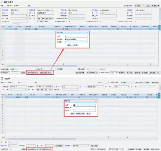Click 支付宝收款(Ctrl+z) button in 销售出库单
161x151 pixels.
point(46,73)
